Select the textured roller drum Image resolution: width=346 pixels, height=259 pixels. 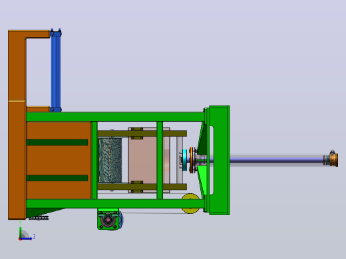pos(110,160)
